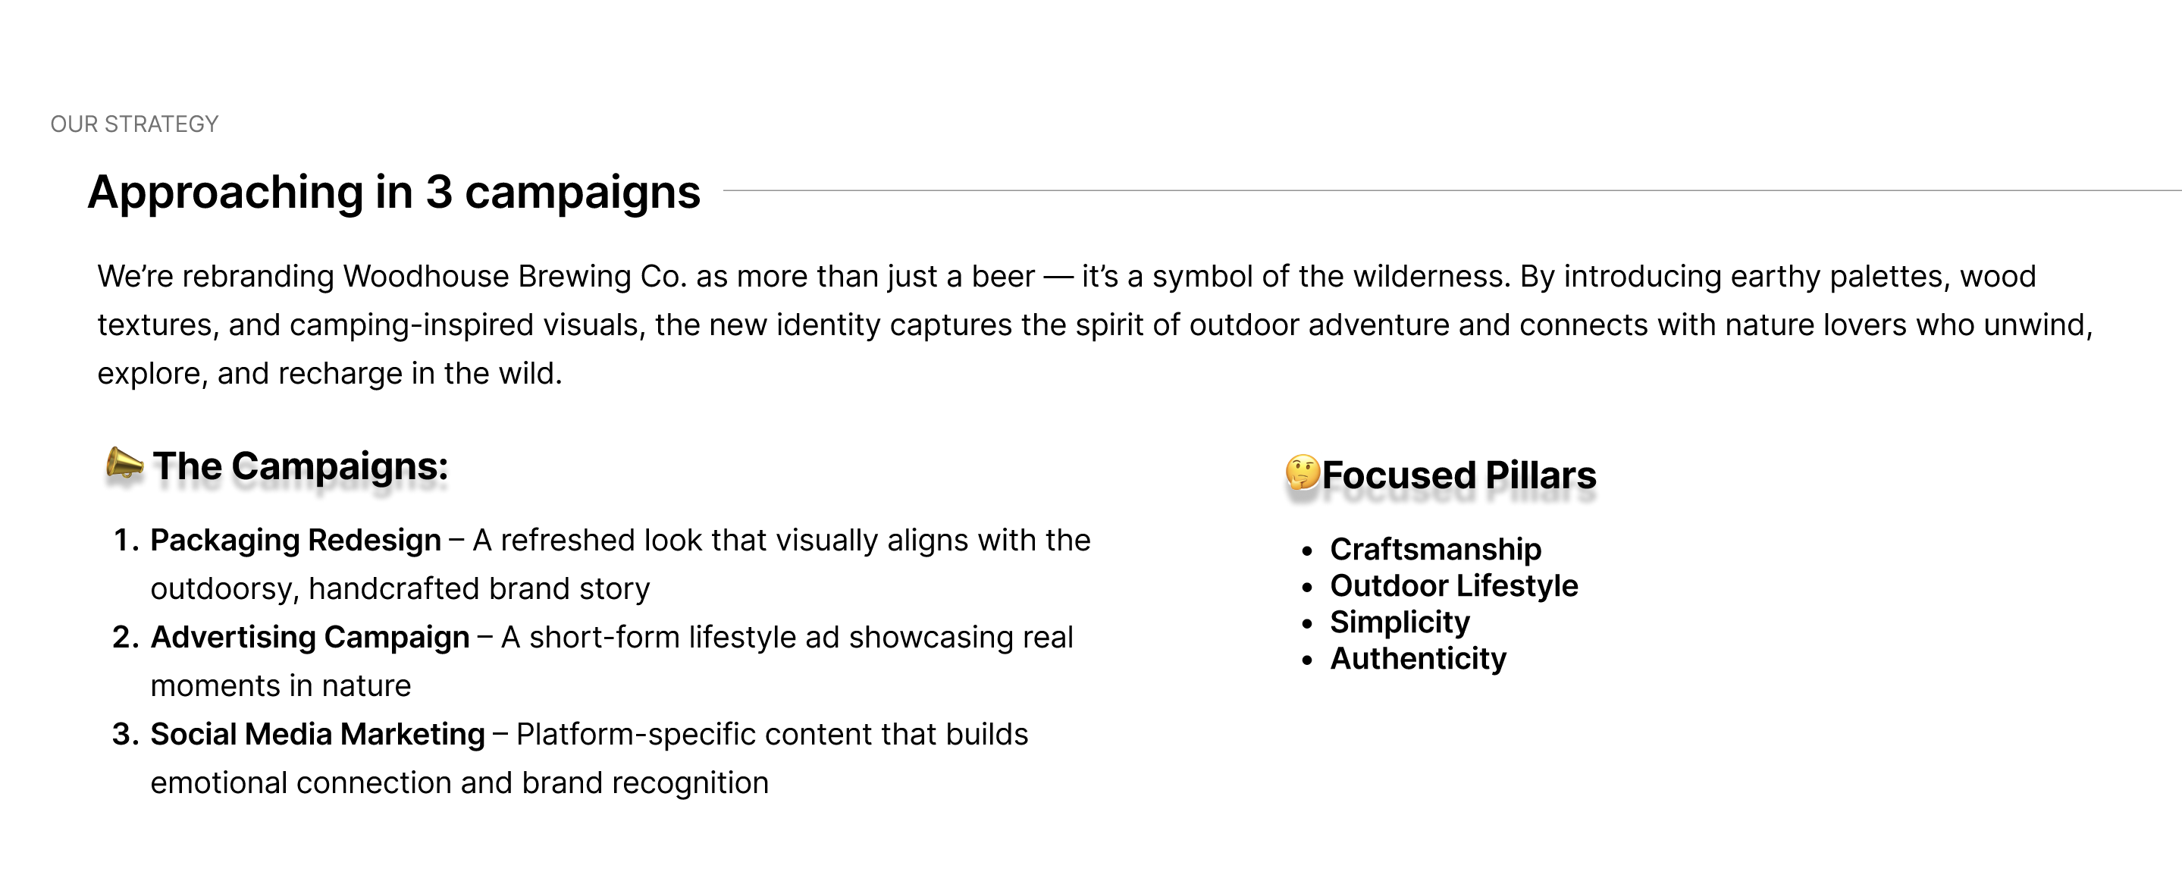Click the horizontal divider line beside the title
This screenshot has width=2182, height=878.
(x=1440, y=190)
